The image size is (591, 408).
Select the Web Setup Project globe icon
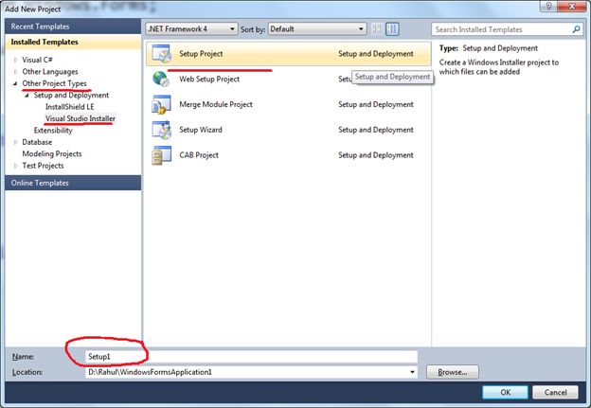161,80
